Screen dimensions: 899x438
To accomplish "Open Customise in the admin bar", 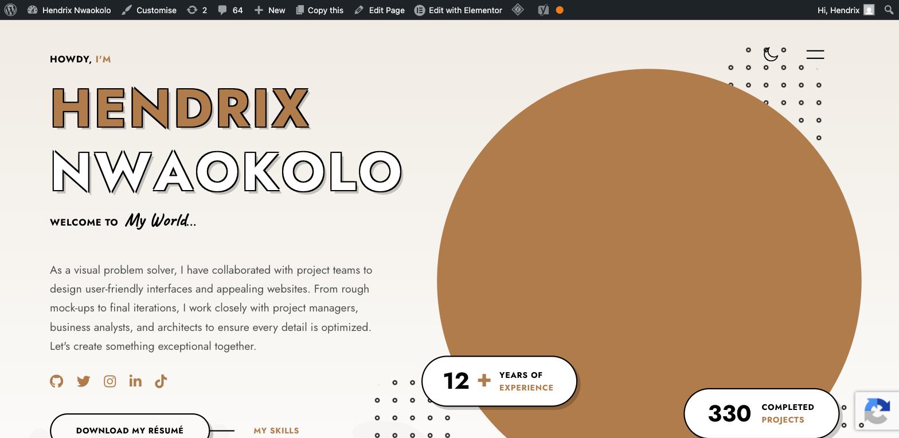I will [x=149, y=10].
